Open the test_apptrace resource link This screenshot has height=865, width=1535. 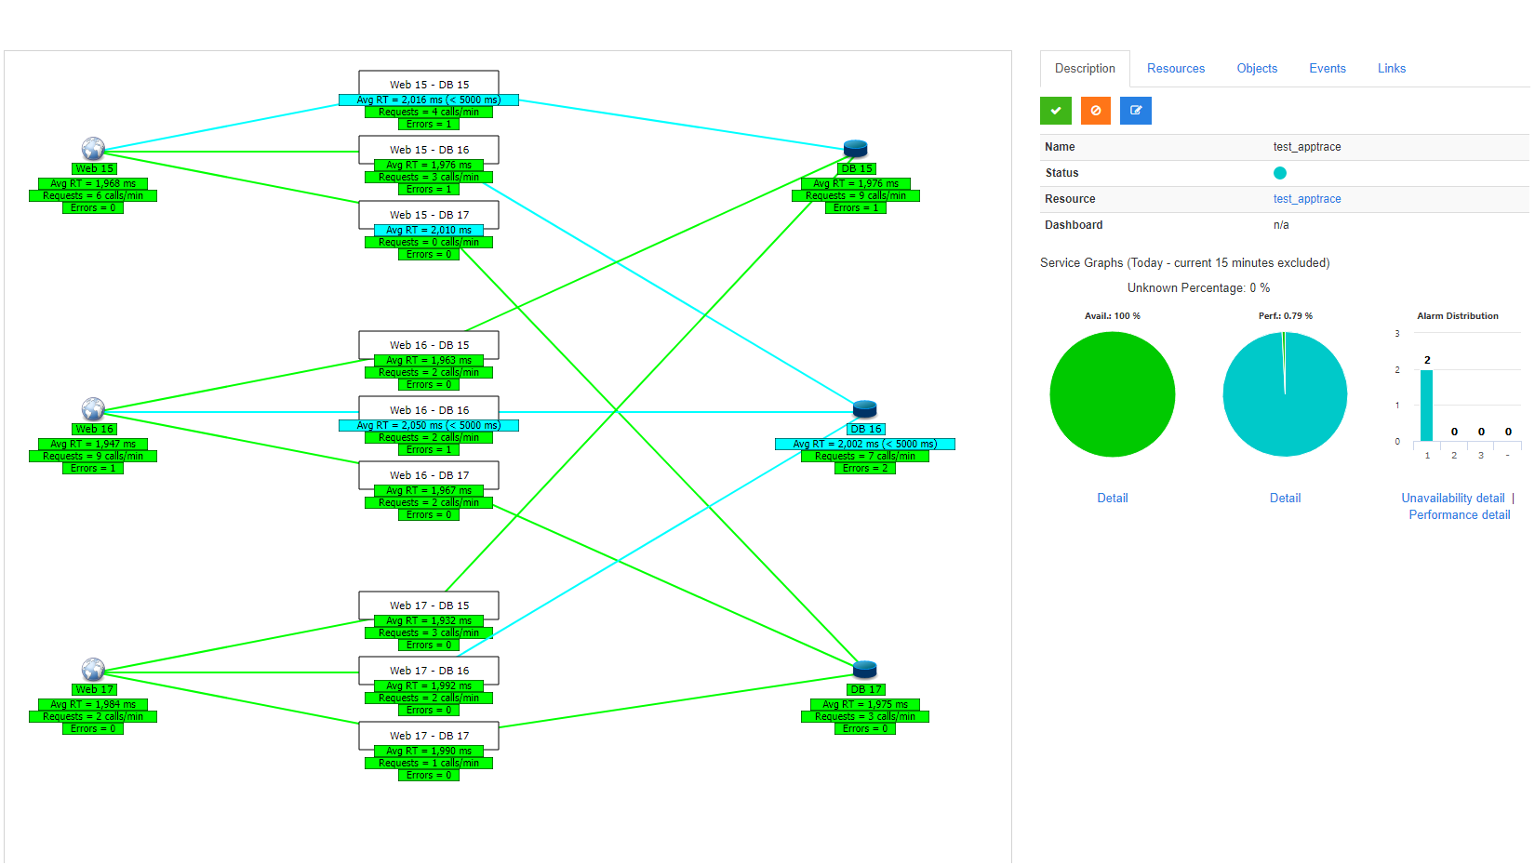[x=1306, y=199]
